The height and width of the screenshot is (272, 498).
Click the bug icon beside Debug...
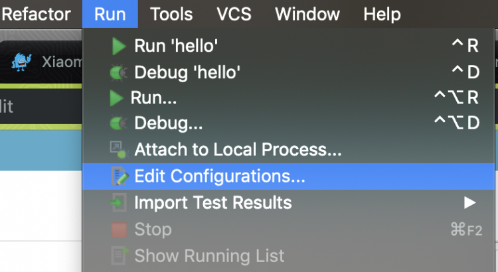(118, 124)
